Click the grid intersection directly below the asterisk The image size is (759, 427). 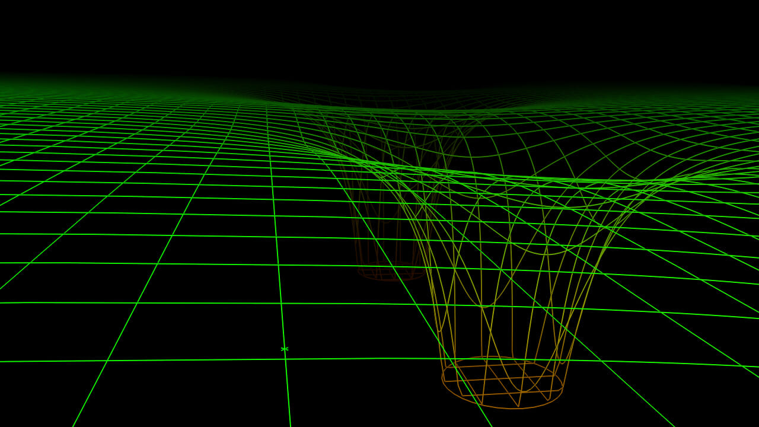click(286, 360)
